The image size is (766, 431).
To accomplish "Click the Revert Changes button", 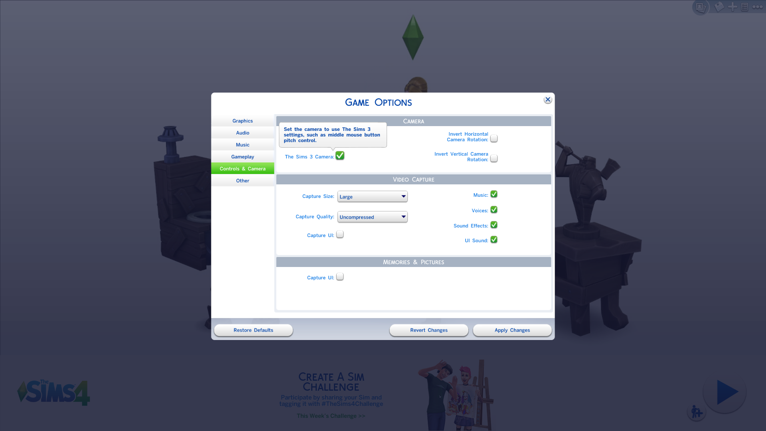I will [x=429, y=330].
